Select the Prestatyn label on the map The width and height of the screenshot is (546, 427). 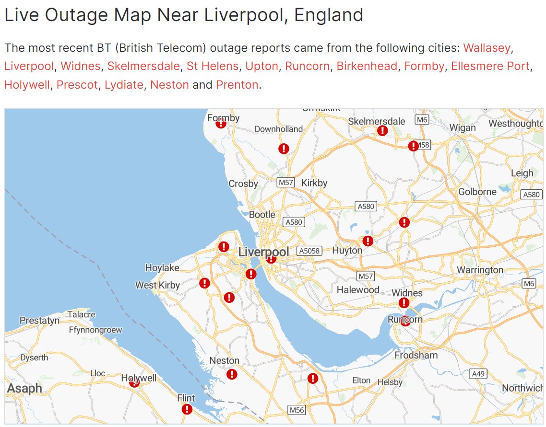(39, 320)
